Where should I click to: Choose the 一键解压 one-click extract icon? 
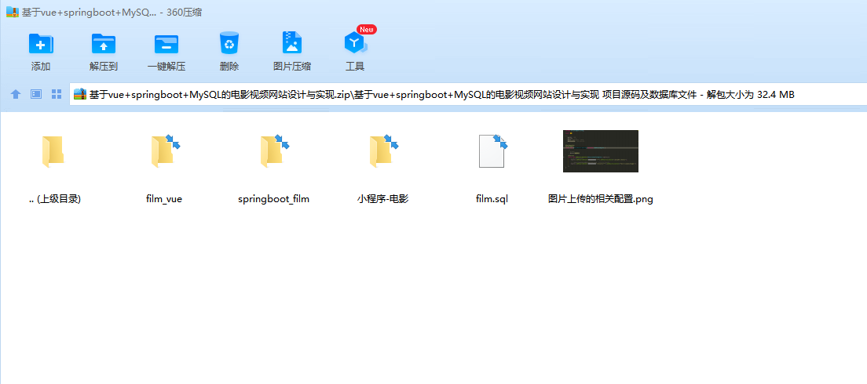pyautogui.click(x=166, y=44)
